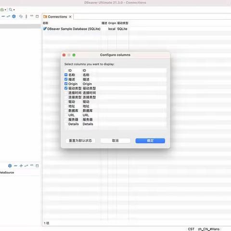Enable the 地址 column checkbox
The image size is (231, 231).
[66, 106]
